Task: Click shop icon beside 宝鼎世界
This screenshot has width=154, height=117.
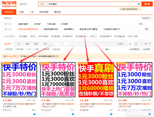Action: point(81,110)
